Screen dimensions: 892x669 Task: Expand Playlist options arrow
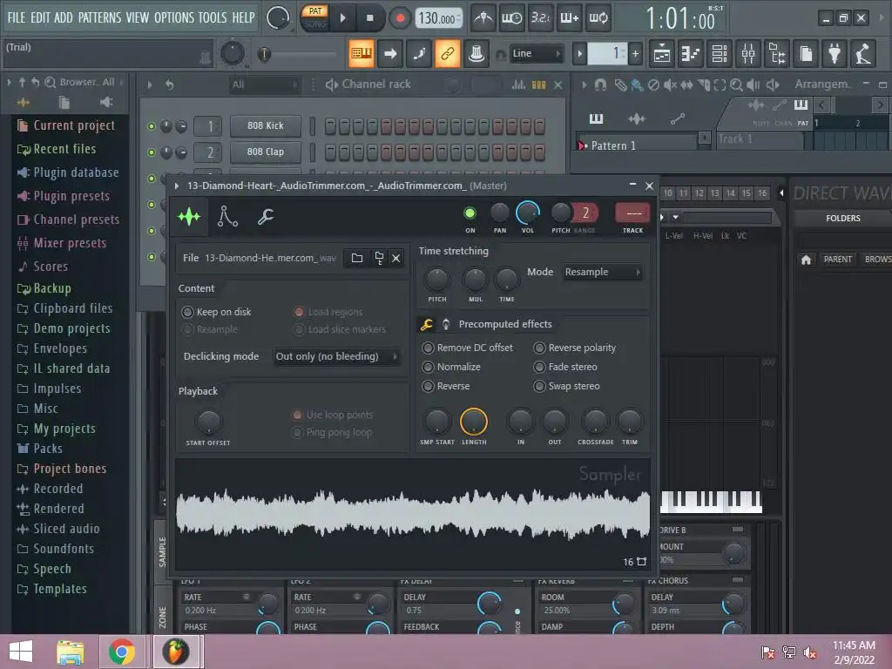(x=585, y=85)
